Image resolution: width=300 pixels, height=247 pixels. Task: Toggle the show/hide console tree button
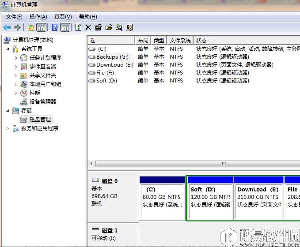click(42, 27)
